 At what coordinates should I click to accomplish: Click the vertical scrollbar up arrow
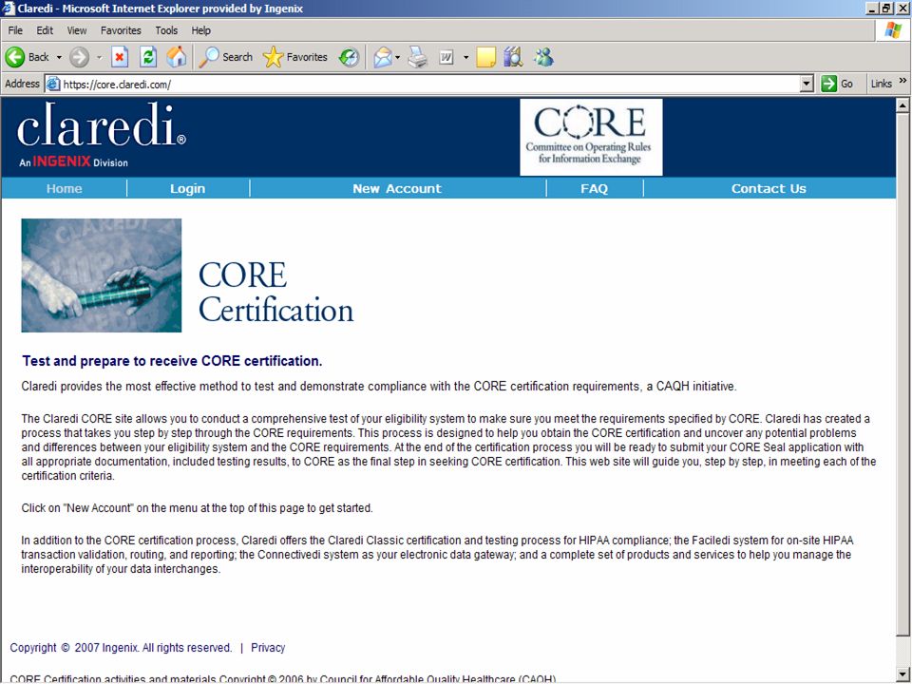pos(902,105)
